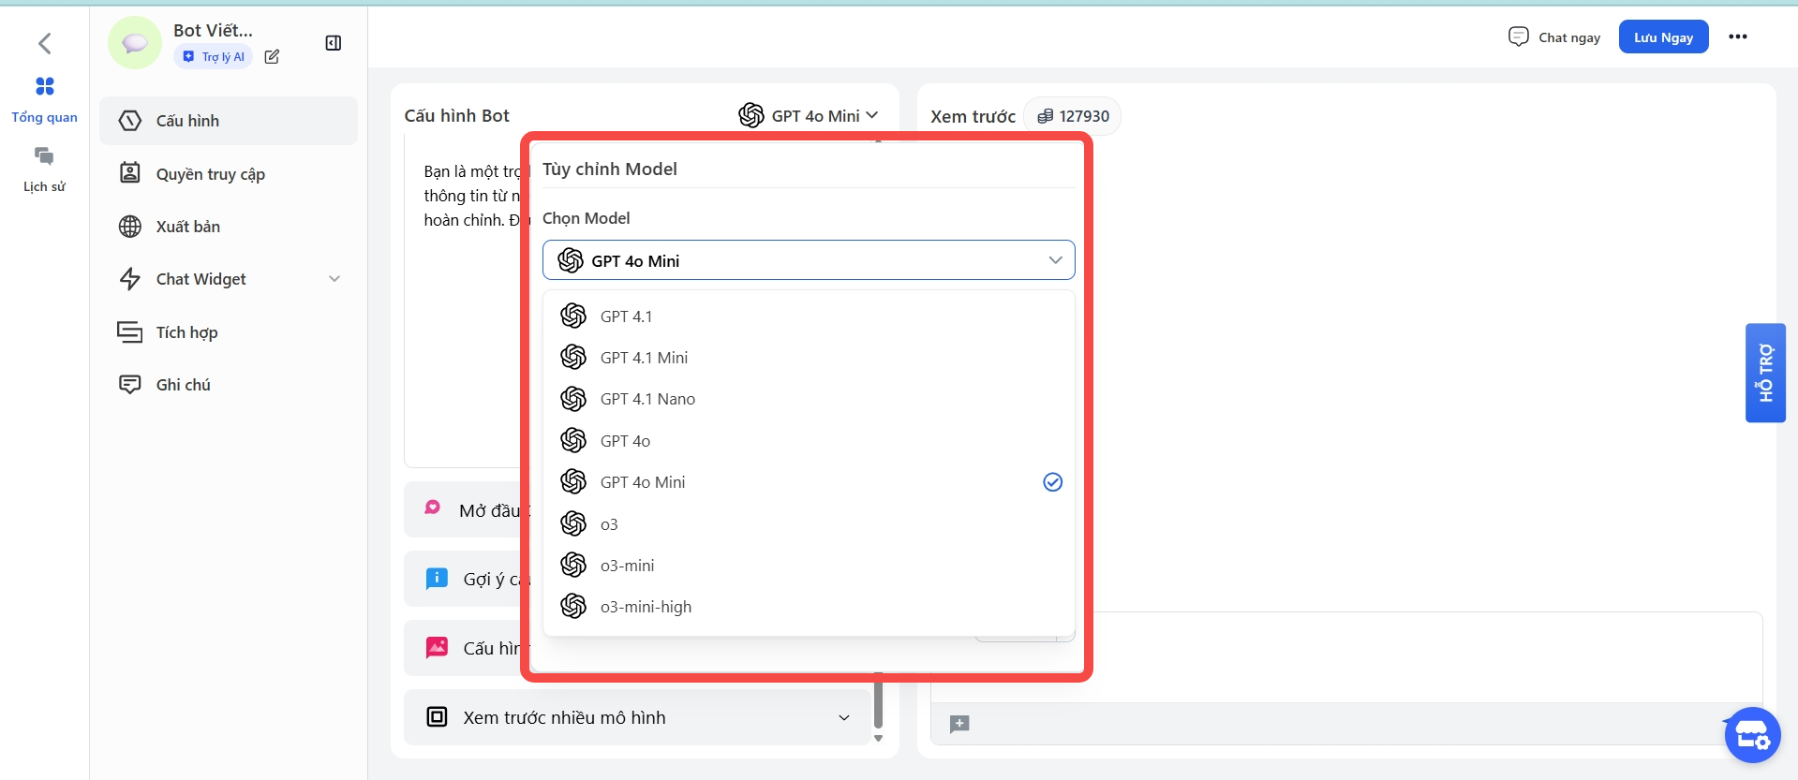Click the back arrow icon
This screenshot has width=1798, height=780.
click(x=44, y=43)
